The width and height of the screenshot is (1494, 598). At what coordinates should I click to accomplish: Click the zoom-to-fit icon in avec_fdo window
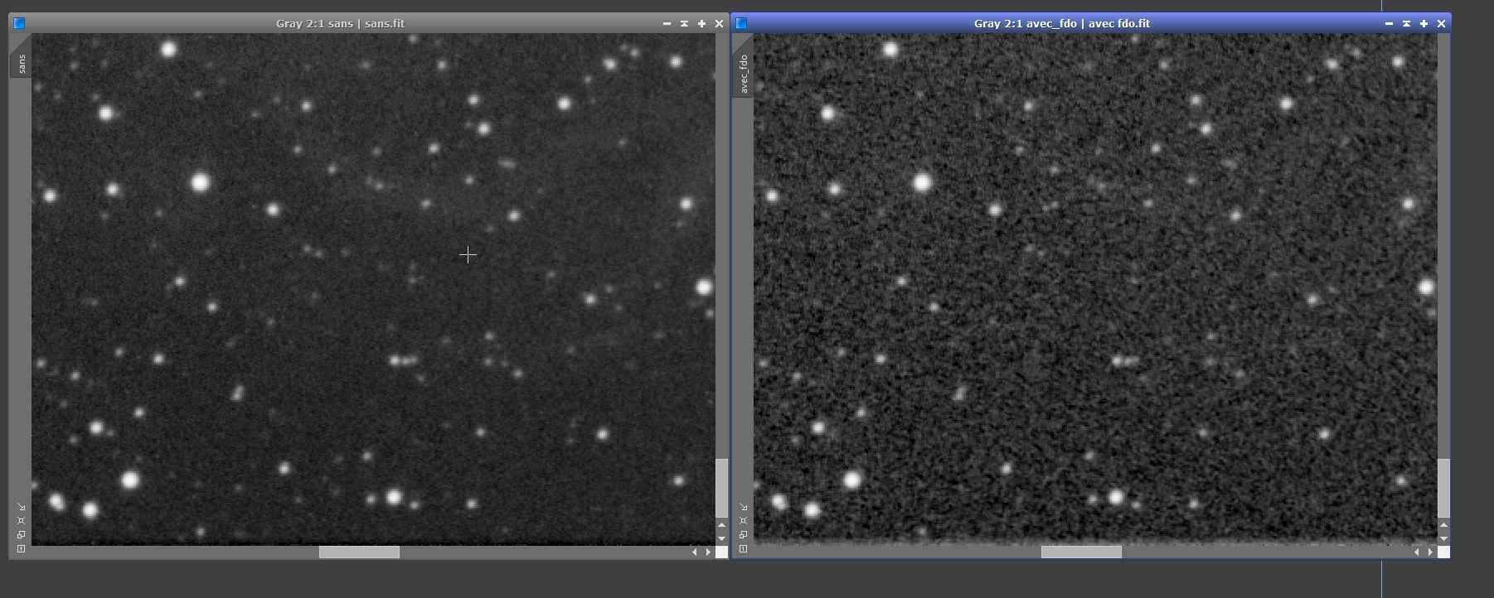point(743,521)
